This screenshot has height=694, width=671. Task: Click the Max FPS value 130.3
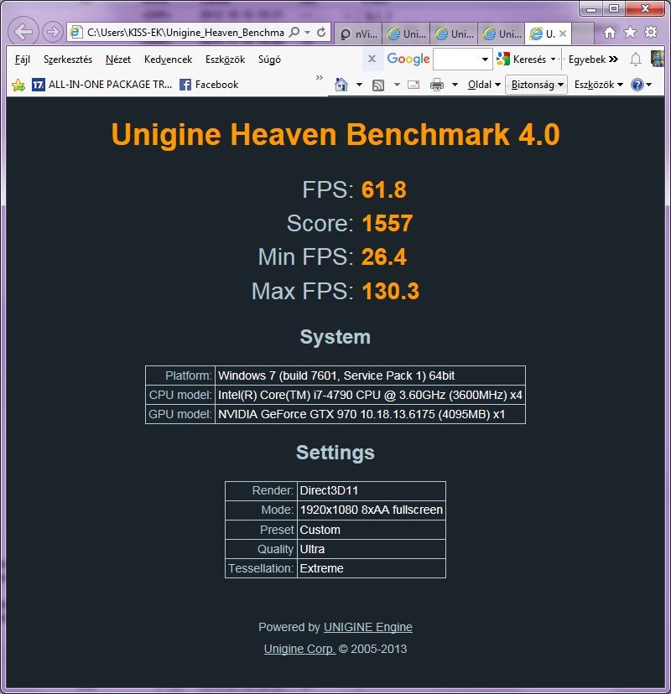point(390,291)
